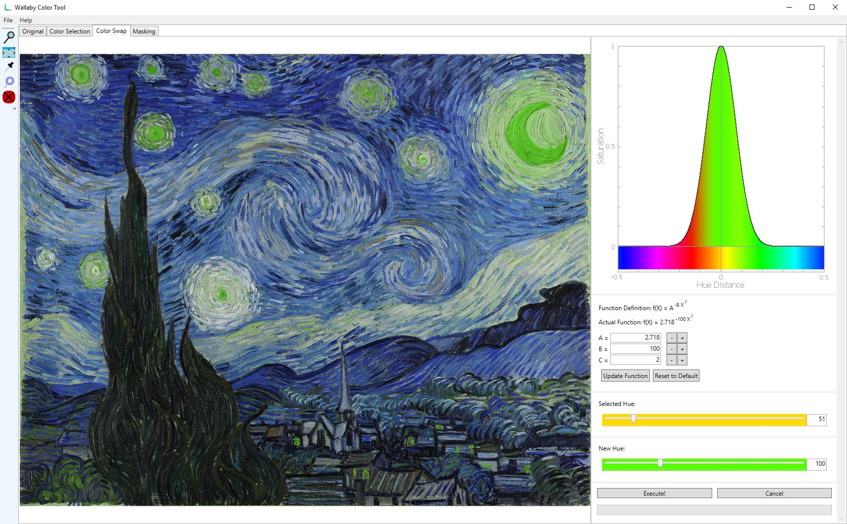Decrease the C value with minus
Viewport: 847px width, 524px height.
point(671,360)
